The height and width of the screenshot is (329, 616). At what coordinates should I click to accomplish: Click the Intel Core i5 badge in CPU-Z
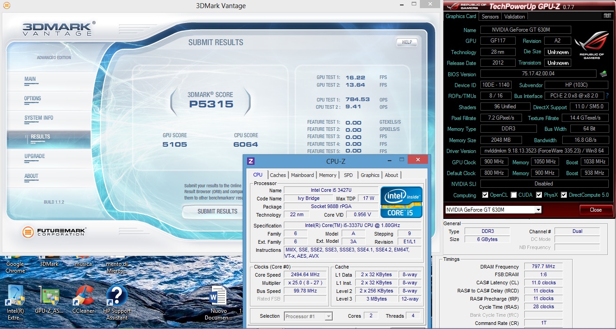point(401,202)
